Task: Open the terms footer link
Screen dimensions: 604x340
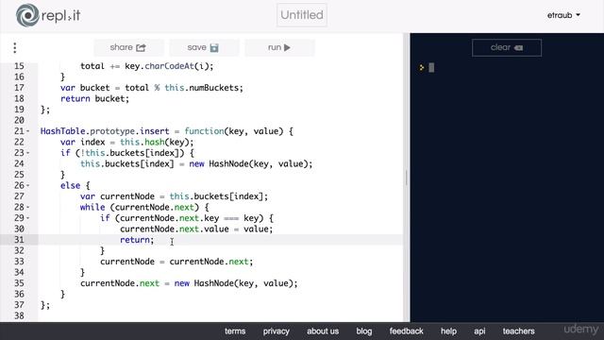Action: tap(235, 331)
